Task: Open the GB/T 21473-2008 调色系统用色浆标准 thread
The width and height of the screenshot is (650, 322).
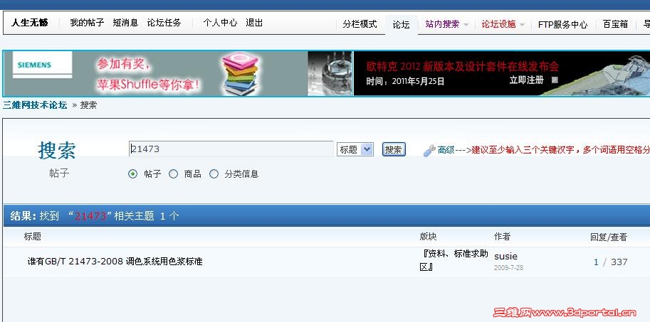Action: tap(115, 262)
